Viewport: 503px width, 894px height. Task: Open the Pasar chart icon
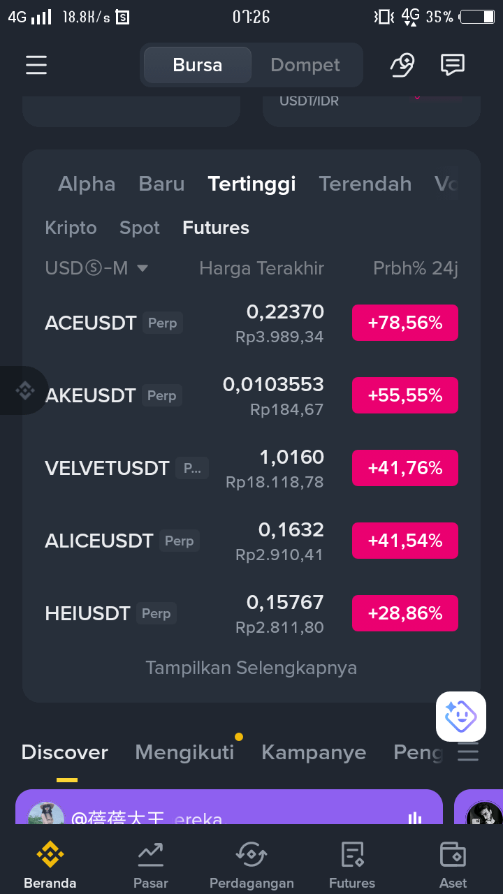151,853
